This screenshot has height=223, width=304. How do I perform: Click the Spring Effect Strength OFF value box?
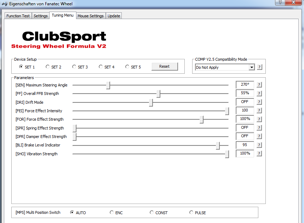coord(245,127)
